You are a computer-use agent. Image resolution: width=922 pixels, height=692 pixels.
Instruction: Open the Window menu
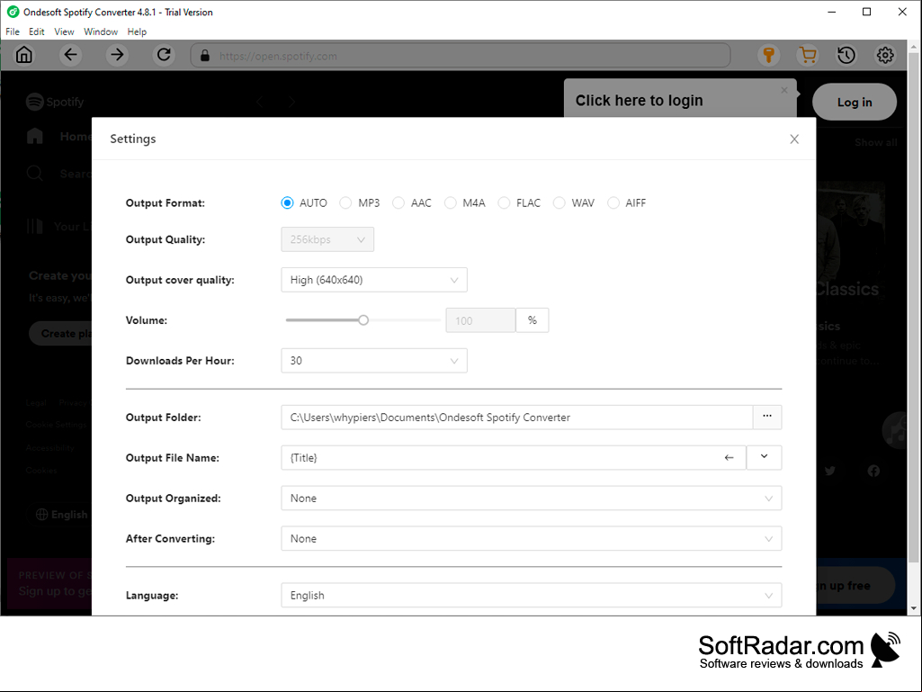click(101, 31)
